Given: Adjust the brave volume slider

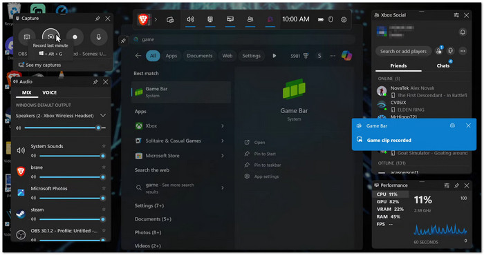Looking at the screenshot, I should pos(73,177).
